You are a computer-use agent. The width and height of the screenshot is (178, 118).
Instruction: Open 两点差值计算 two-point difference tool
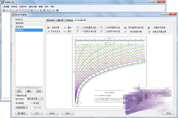[x=125, y=32]
